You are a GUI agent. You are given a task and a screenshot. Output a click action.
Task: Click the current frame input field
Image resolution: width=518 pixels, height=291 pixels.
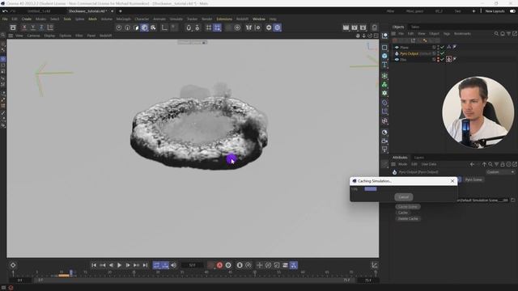pyautogui.click(x=193, y=265)
